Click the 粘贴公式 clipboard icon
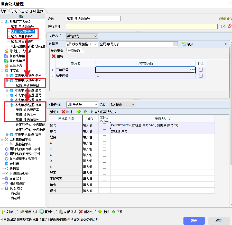Screen dimensions: 232x225 click(x=61, y=212)
